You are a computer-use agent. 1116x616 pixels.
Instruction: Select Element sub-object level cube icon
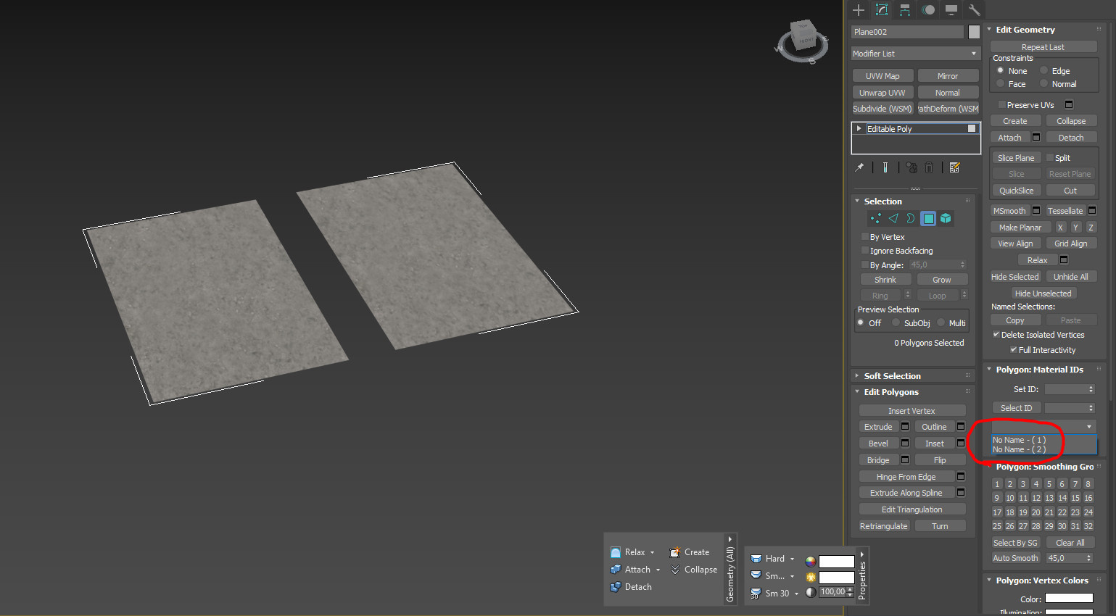[x=946, y=218]
